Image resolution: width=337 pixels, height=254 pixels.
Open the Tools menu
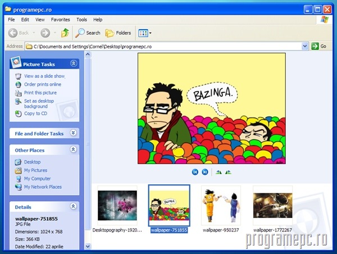[x=81, y=20]
